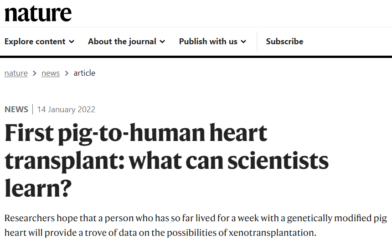Expand the chevron next to Explore content

point(72,42)
